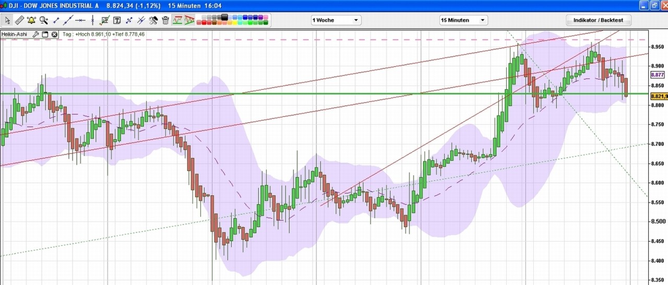
Task: Click the Heikin-Ashi label
Action: coord(14,34)
